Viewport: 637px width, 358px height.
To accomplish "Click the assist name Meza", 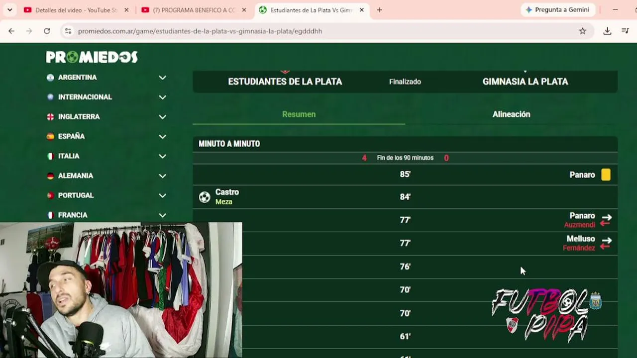I will [x=224, y=202].
